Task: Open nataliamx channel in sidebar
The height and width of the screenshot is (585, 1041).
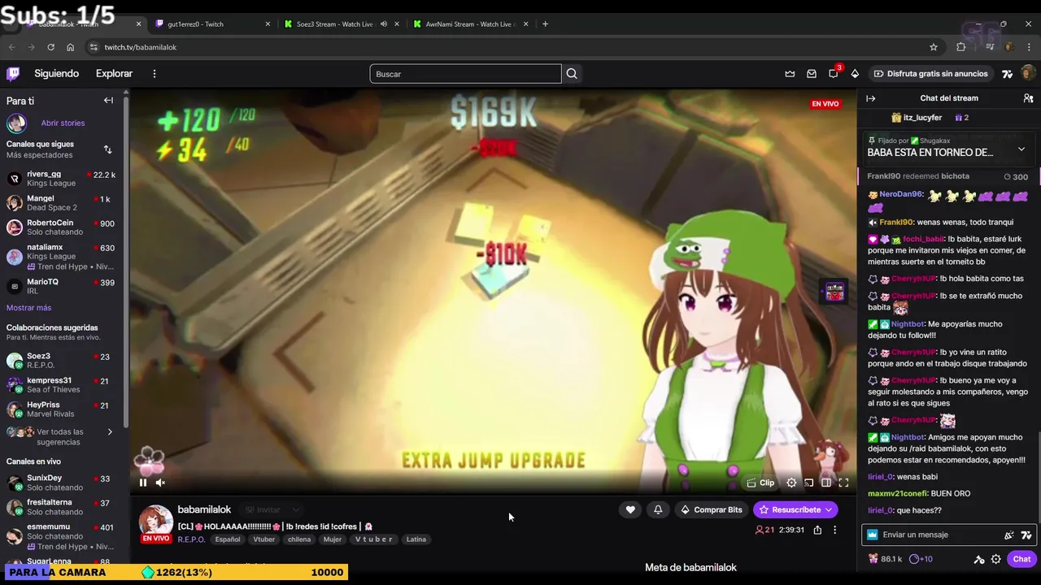Action: 61,256
